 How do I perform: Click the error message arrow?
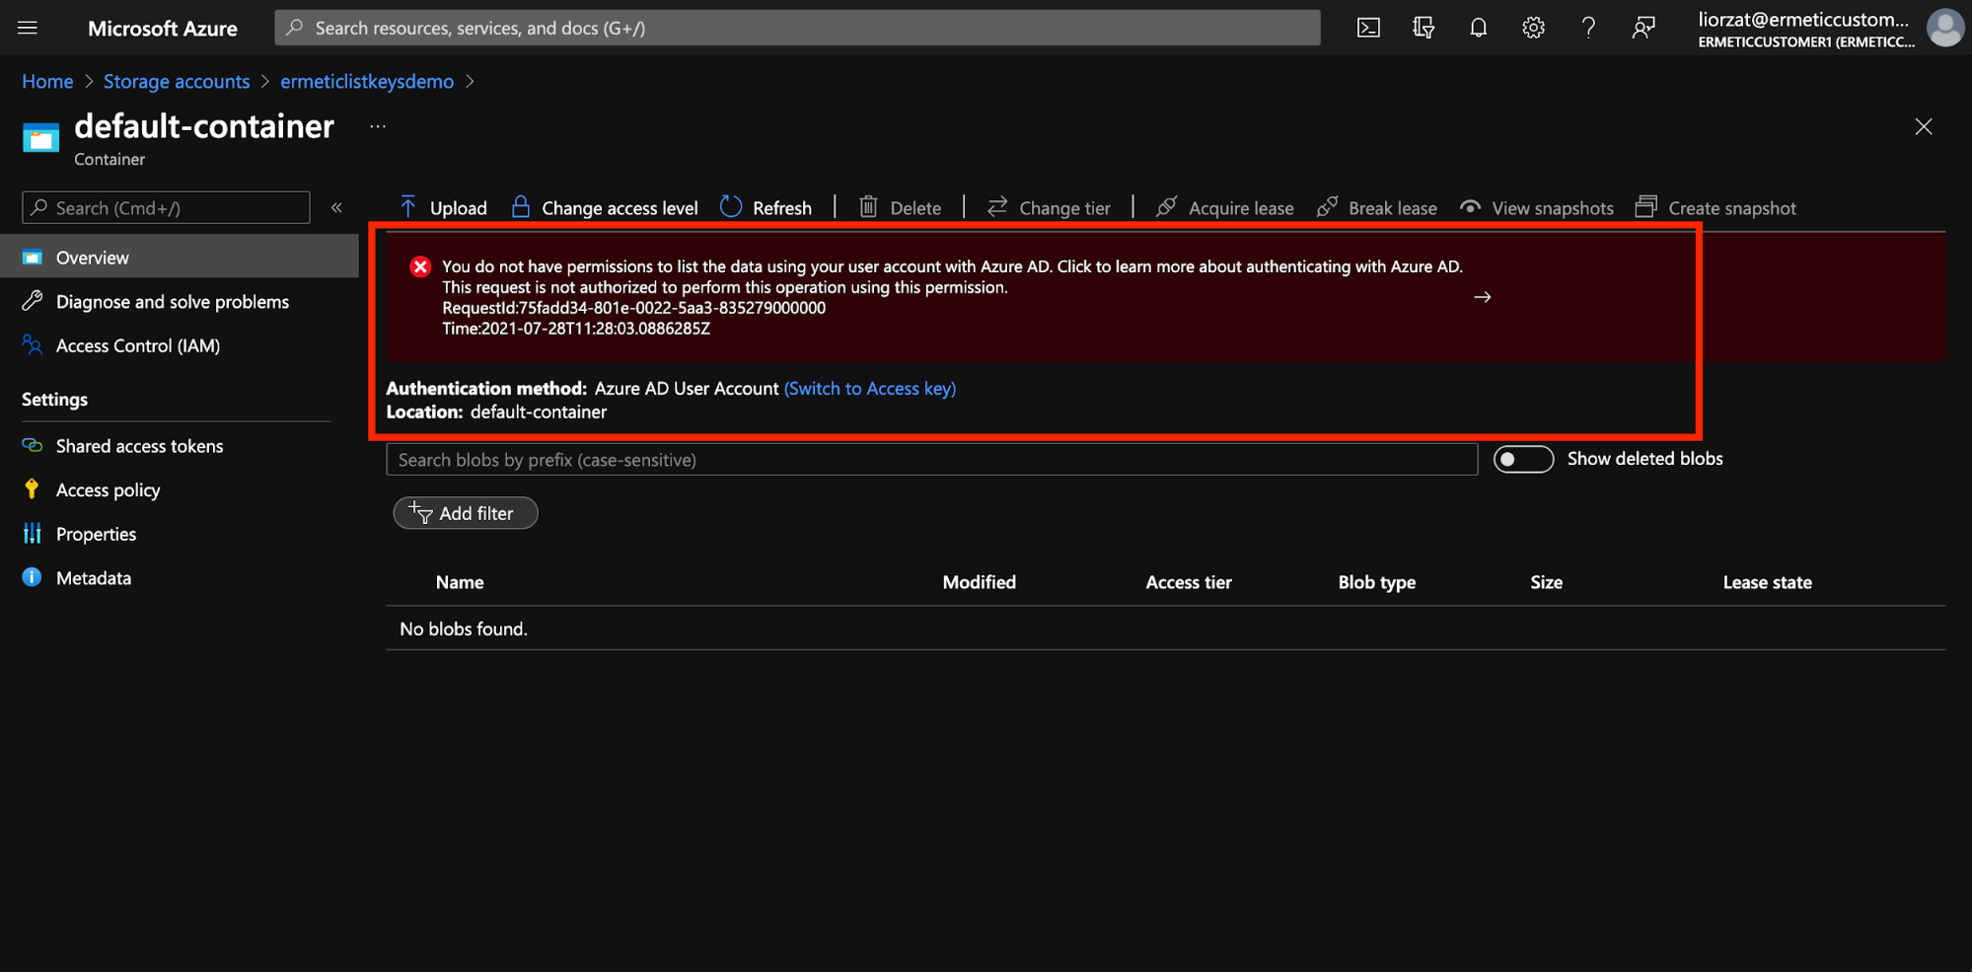coord(1482,297)
